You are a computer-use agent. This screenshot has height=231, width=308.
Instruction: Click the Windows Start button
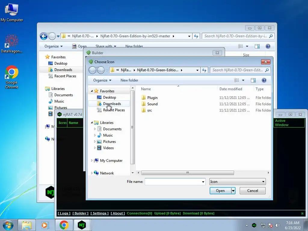tap(8, 225)
